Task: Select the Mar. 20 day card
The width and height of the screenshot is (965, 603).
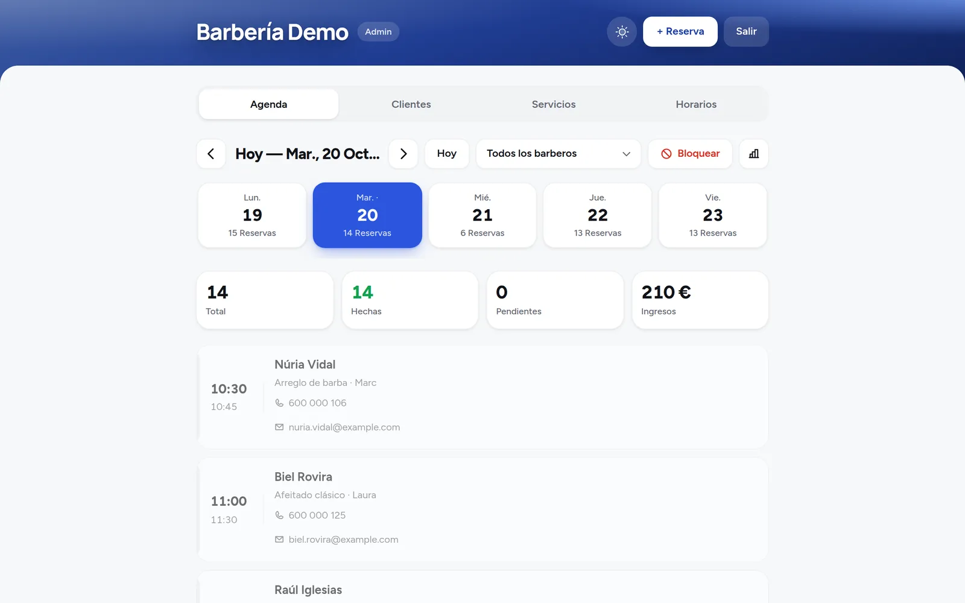Action: 367,215
